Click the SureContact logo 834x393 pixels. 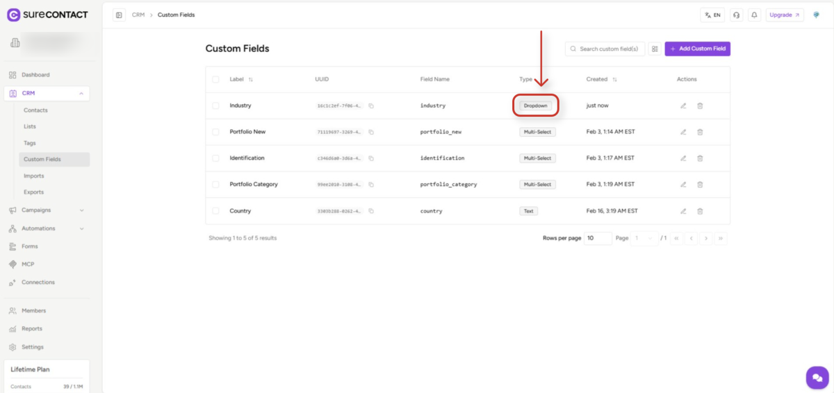pyautogui.click(x=48, y=15)
